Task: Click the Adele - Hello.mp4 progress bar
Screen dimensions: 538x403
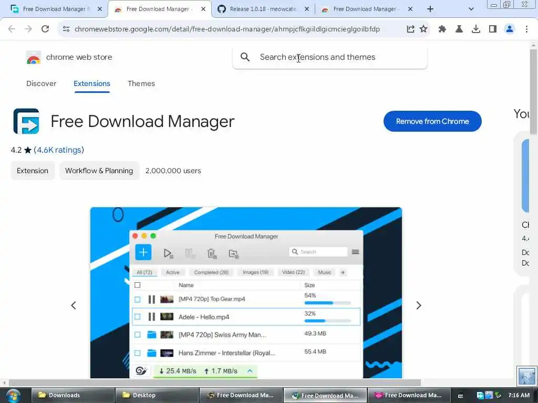Action: [328, 321]
